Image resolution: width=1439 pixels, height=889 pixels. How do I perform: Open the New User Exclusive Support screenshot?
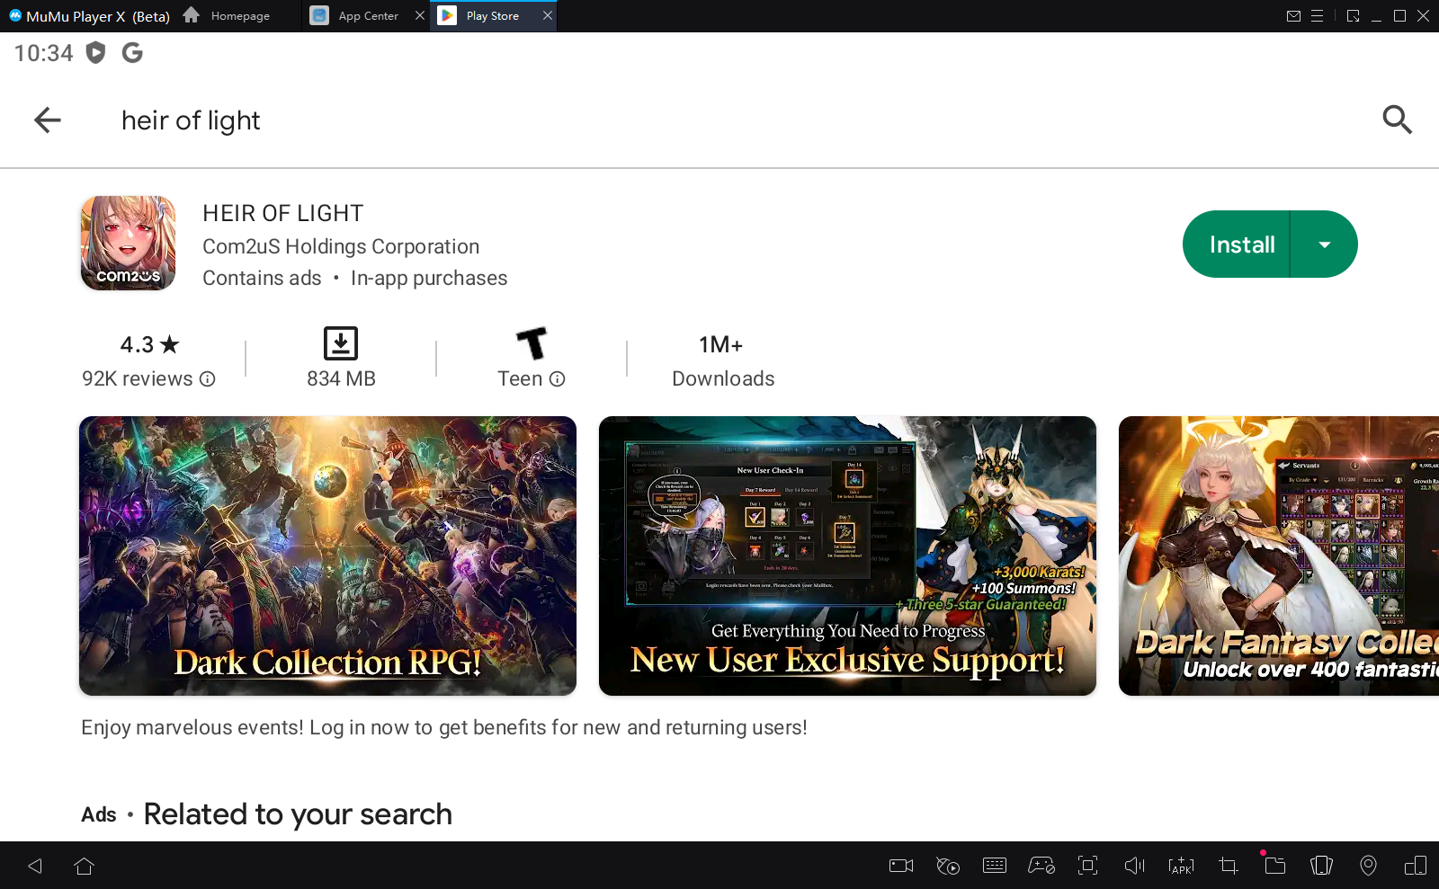point(847,556)
